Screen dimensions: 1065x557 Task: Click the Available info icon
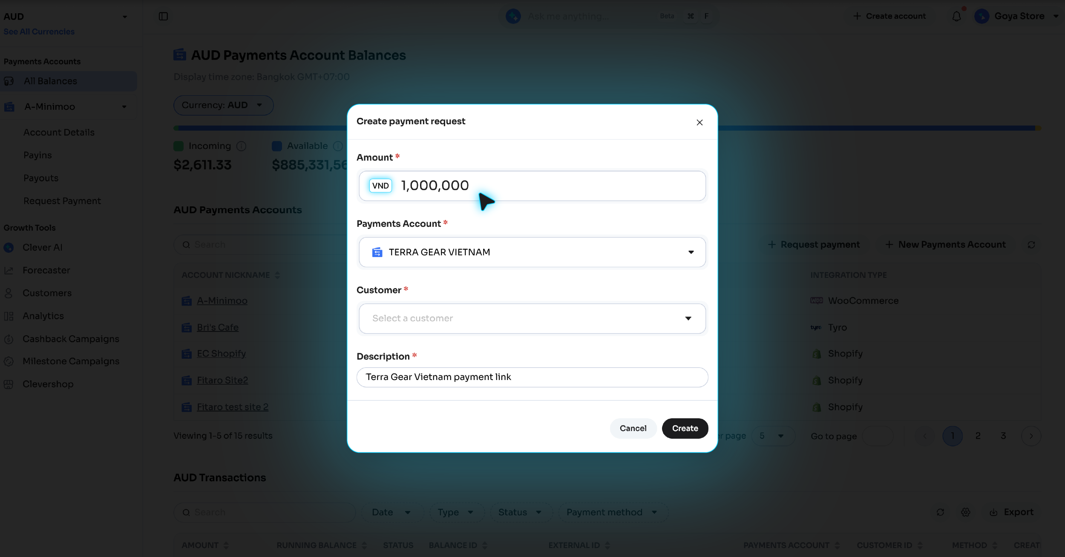338,146
